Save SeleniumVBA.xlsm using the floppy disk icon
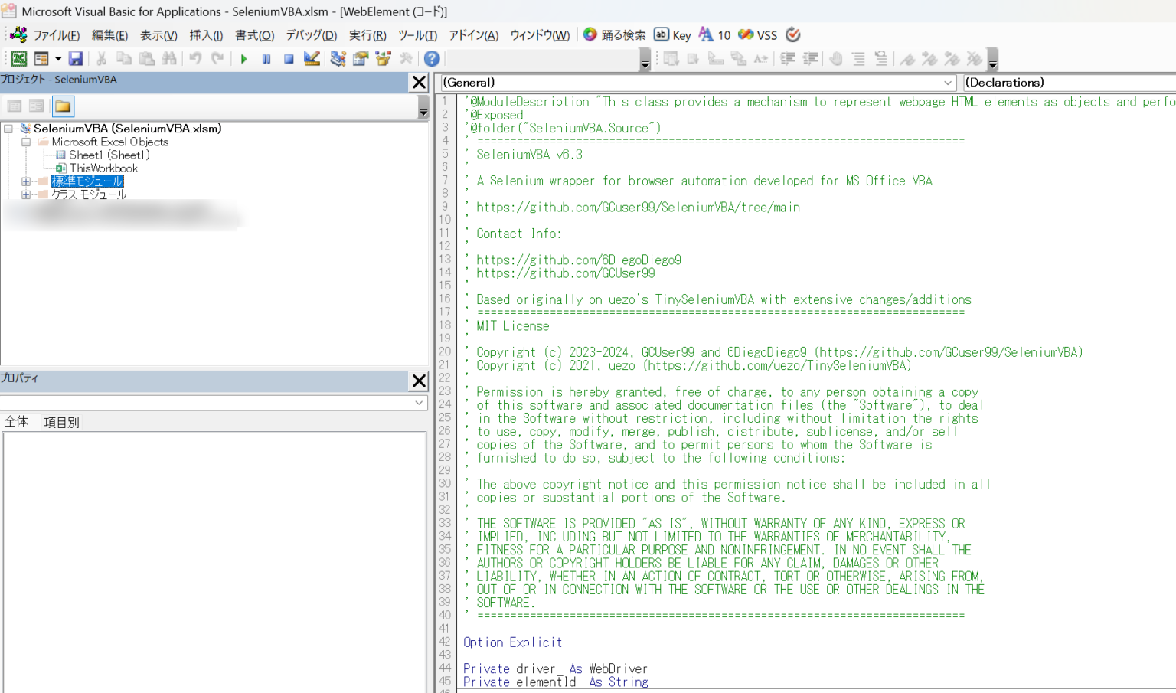 (x=75, y=58)
